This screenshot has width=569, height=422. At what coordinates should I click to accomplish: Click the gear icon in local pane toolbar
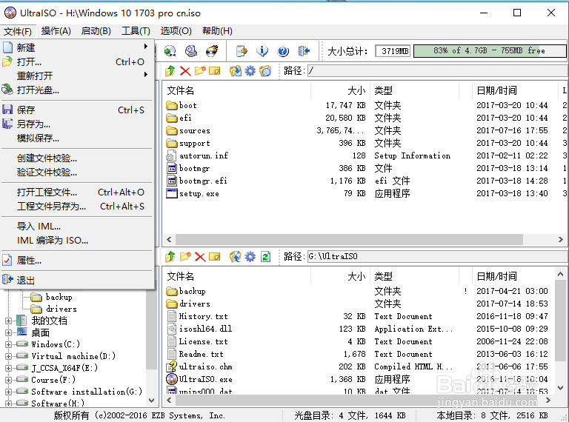coord(250,257)
